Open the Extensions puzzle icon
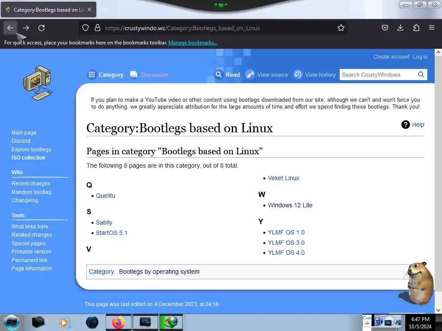 coord(416,28)
